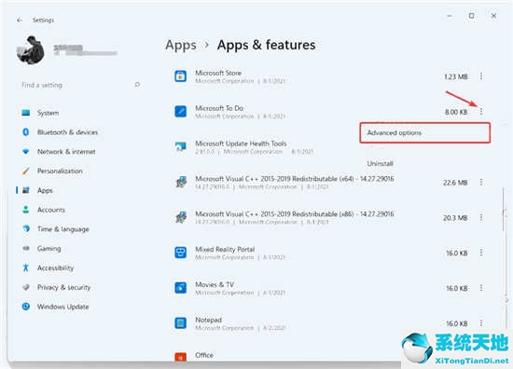513x369 pixels.
Task: Choose Uninstall in the context menu
Action: coord(380,163)
